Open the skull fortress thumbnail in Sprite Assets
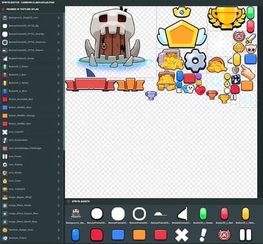This screenshot has width=263, height=244. coord(76,214)
